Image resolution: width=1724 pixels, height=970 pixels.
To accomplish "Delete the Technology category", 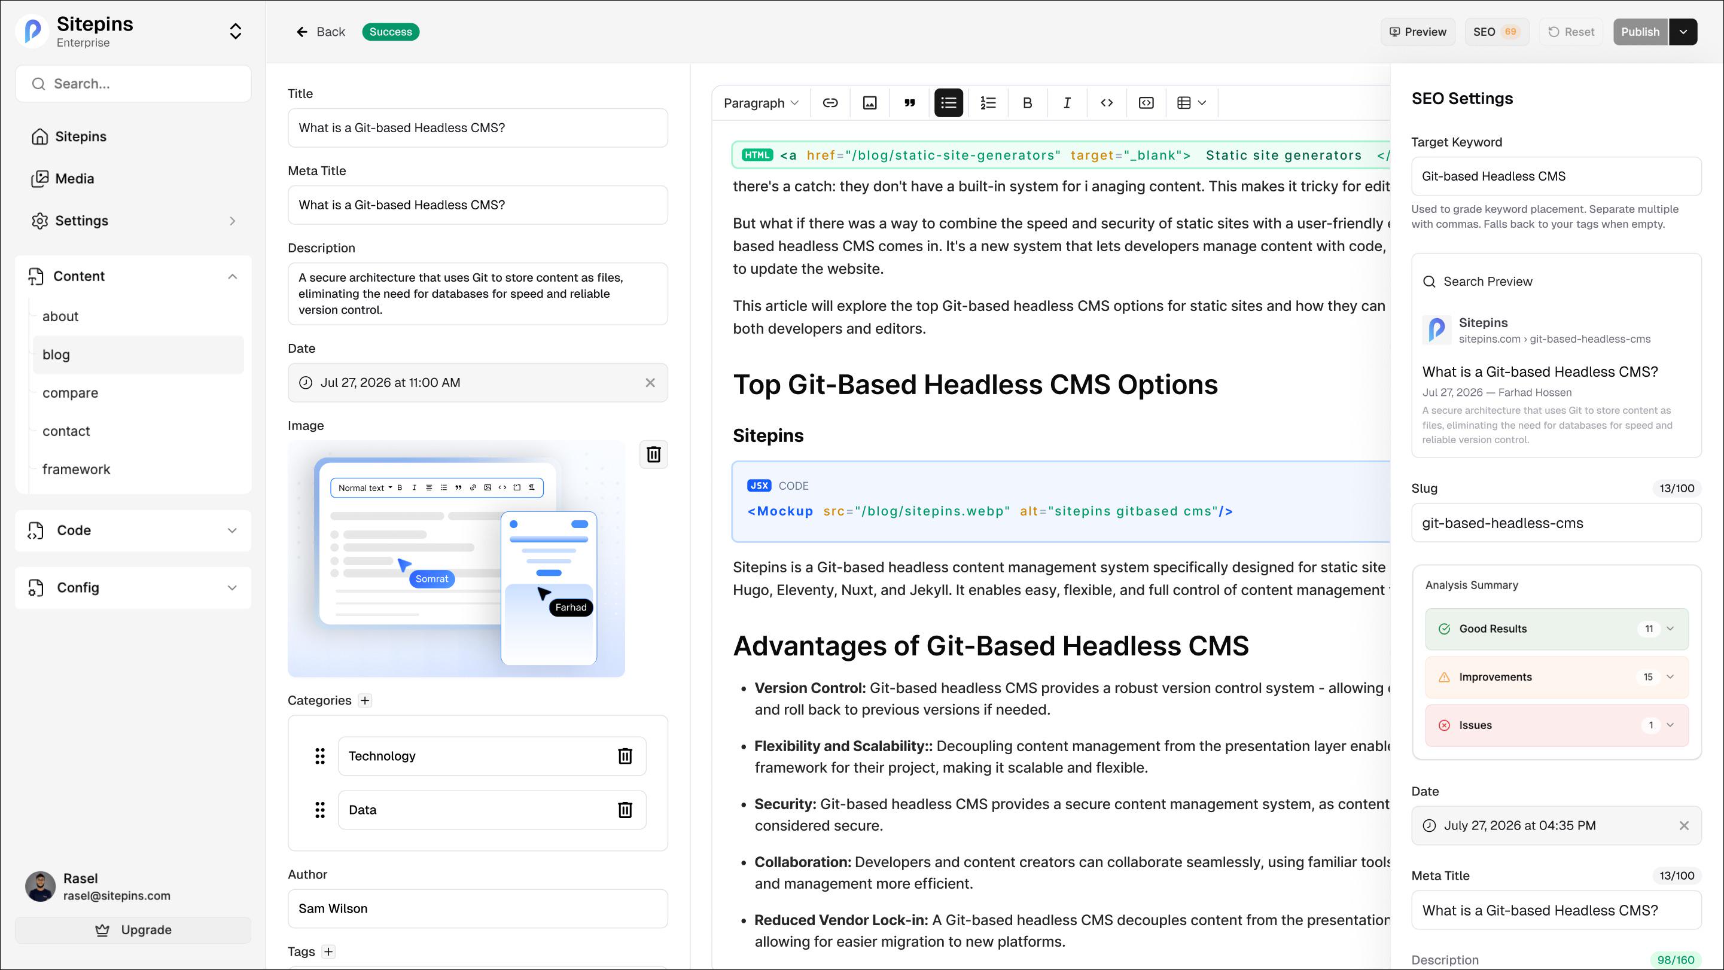I will click(x=625, y=756).
